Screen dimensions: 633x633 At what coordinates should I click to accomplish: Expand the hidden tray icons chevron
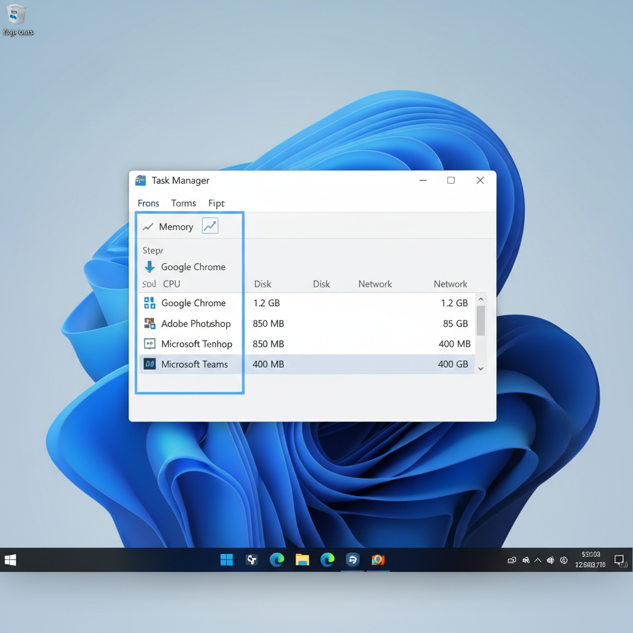[538, 560]
